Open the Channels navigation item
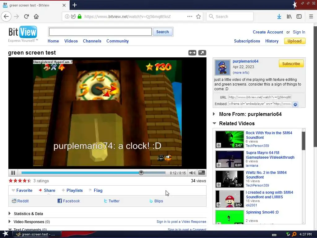Viewport: 317px width, 238px height. point(92,41)
